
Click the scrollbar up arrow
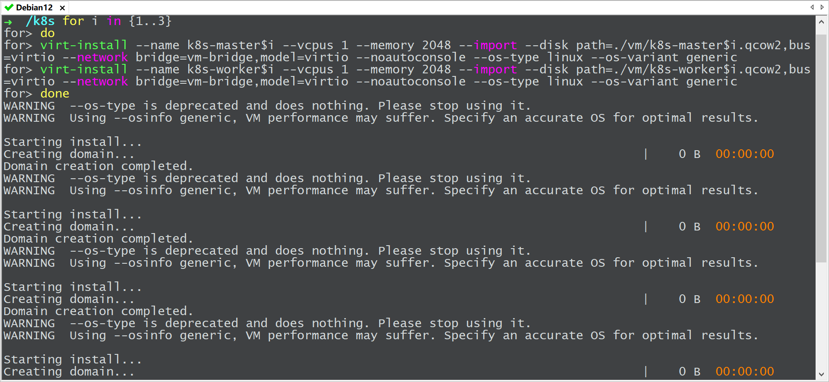pyautogui.click(x=821, y=22)
